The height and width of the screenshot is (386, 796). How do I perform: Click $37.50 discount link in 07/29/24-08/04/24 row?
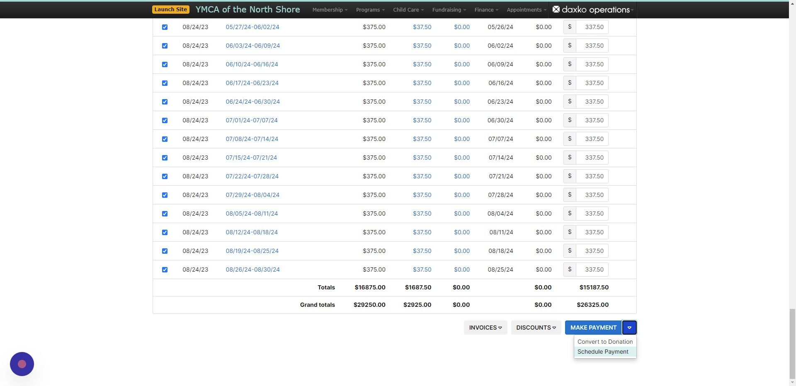tap(422, 195)
